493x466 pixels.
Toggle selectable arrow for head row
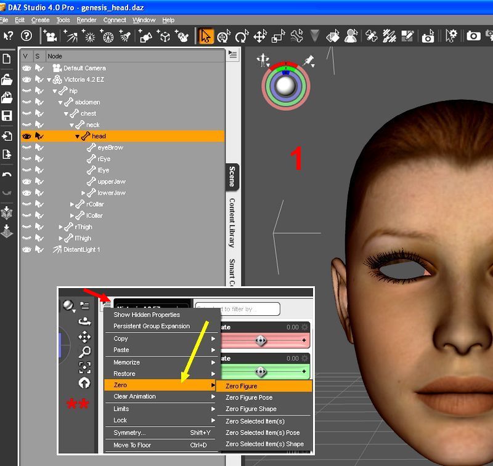(39, 136)
